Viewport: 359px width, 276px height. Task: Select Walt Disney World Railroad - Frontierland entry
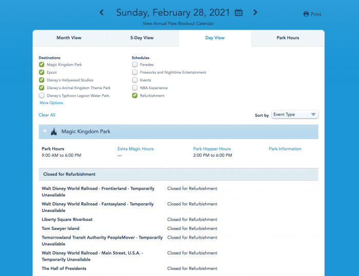pos(98,192)
